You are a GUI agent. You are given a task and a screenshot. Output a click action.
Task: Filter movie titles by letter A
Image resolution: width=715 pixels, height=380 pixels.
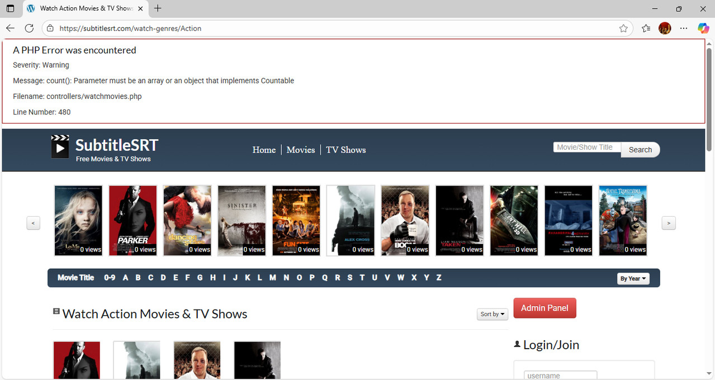point(126,278)
